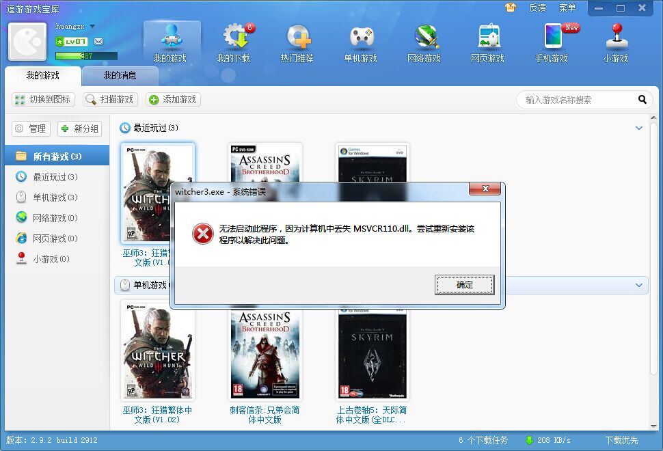Viewport: 663px width, 451px height.
Task: Open the 我的游戏 top navigation icon
Action: coord(172,42)
